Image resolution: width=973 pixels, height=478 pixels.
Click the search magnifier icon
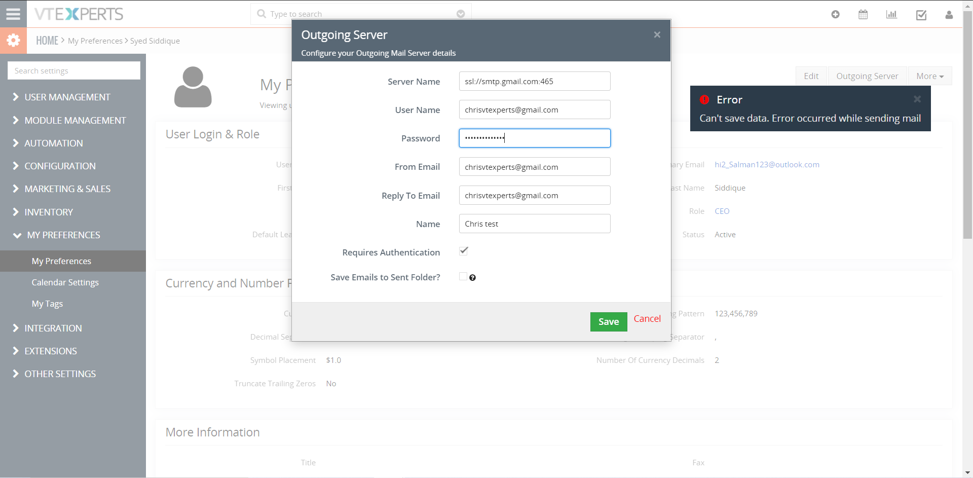click(x=261, y=14)
